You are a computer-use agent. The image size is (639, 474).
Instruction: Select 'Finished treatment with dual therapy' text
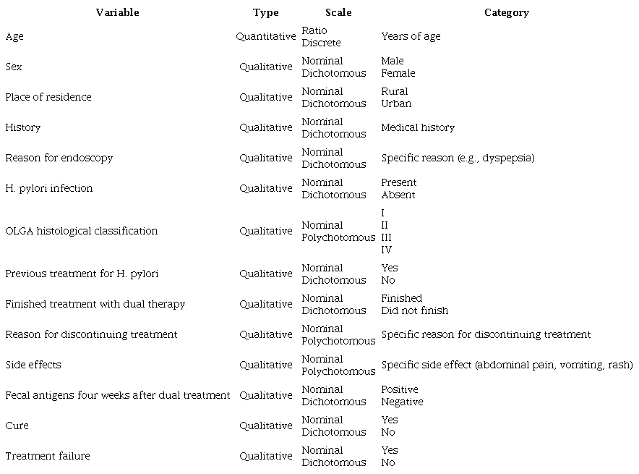click(95, 304)
